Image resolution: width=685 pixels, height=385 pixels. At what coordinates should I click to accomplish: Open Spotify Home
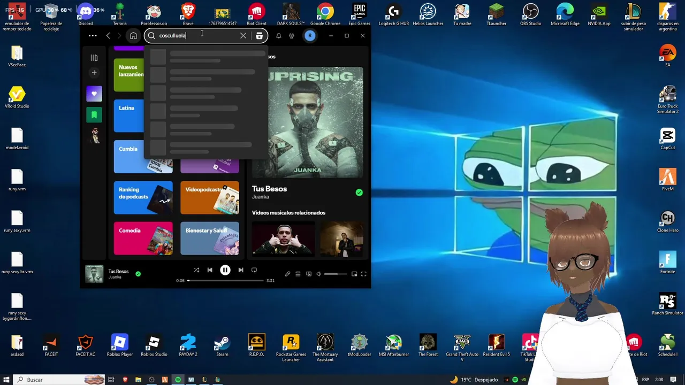tap(133, 36)
